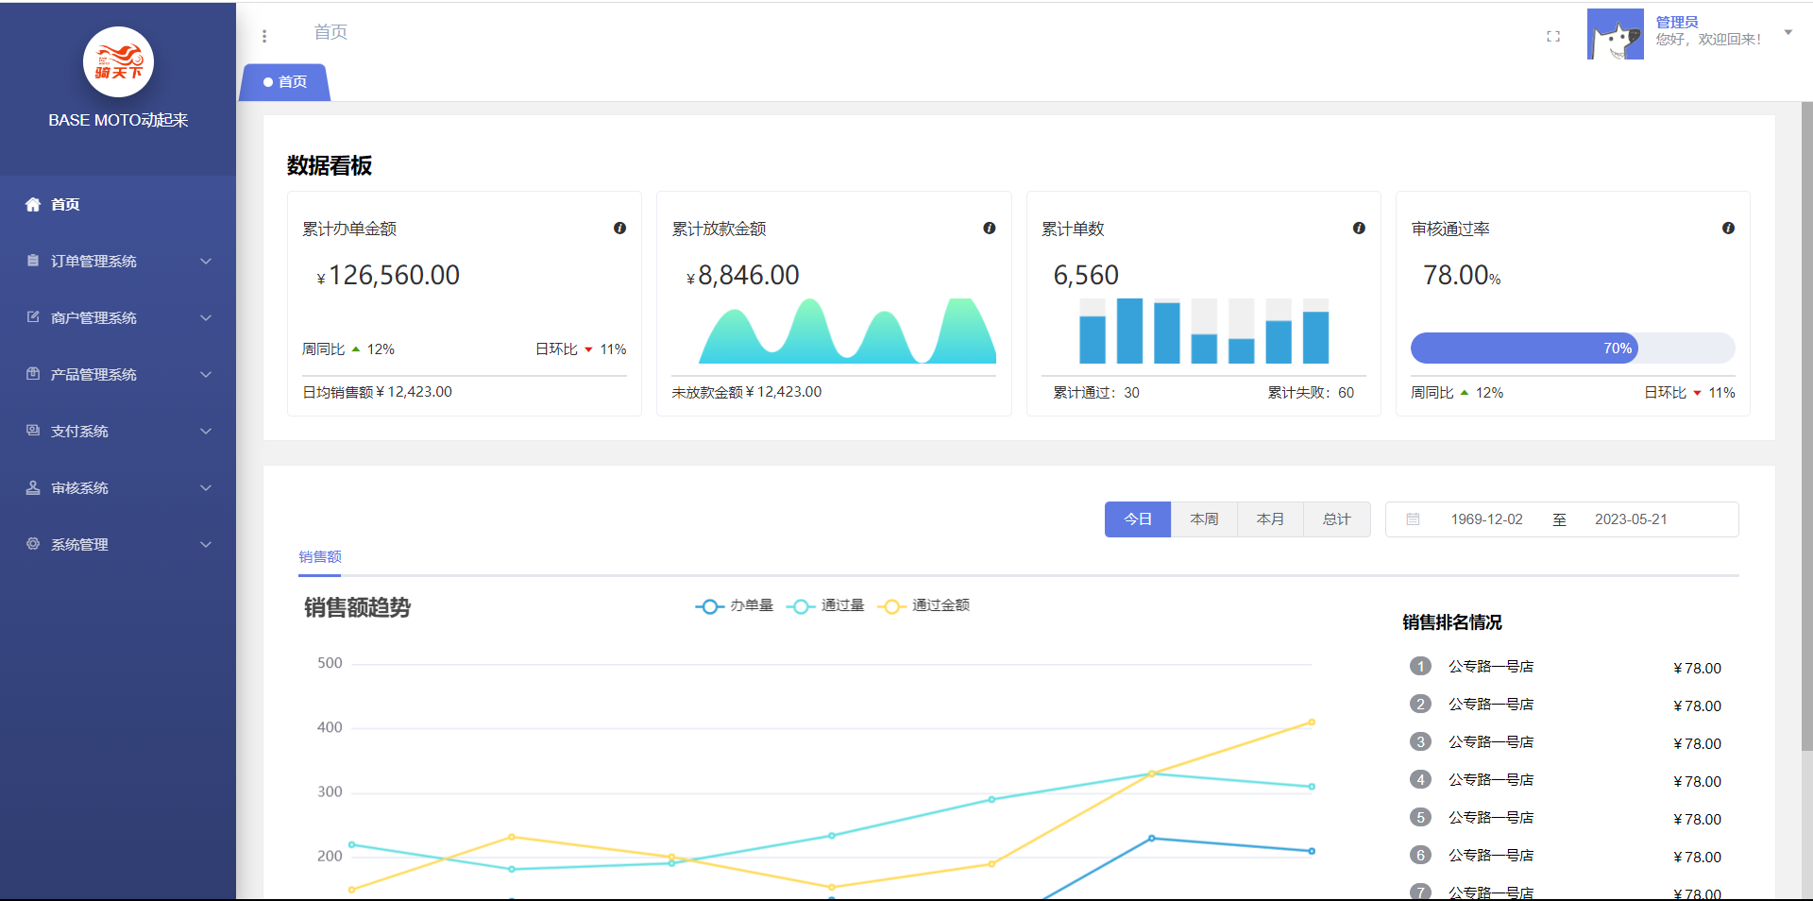This screenshot has height=901, width=1813.
Task: Select 首页 in the sidebar menu
Action: tap(118, 204)
